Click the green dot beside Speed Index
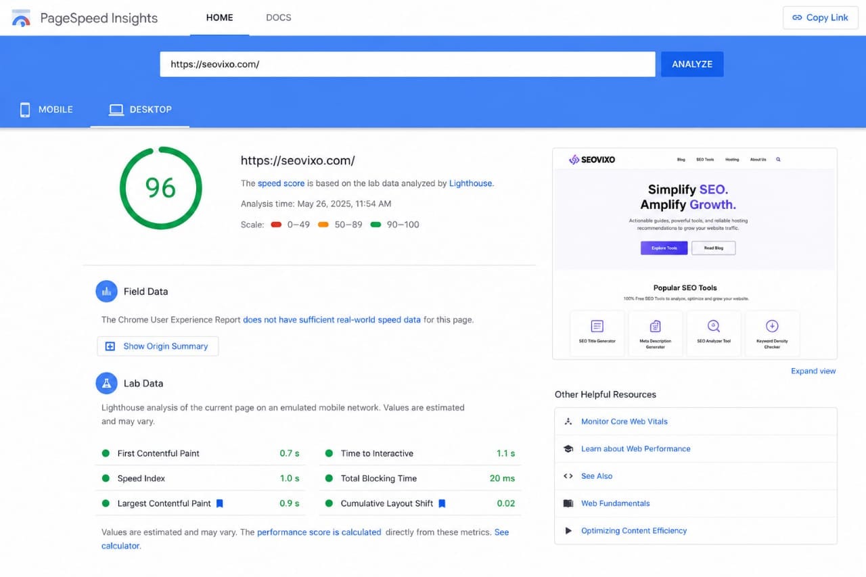This screenshot has width=866, height=577. point(106,478)
